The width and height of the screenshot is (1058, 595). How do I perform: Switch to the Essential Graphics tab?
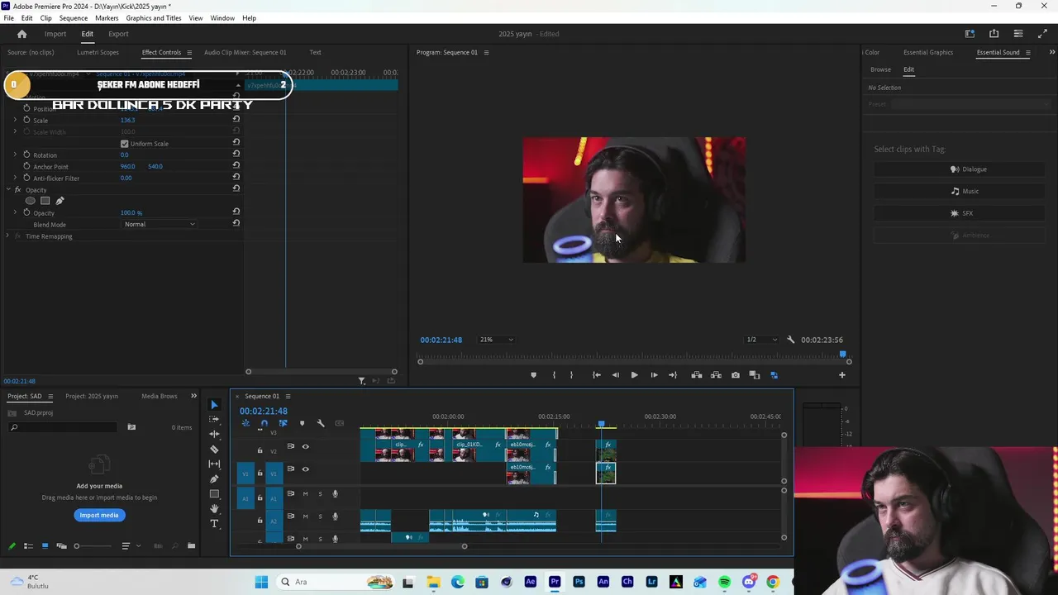928,52
